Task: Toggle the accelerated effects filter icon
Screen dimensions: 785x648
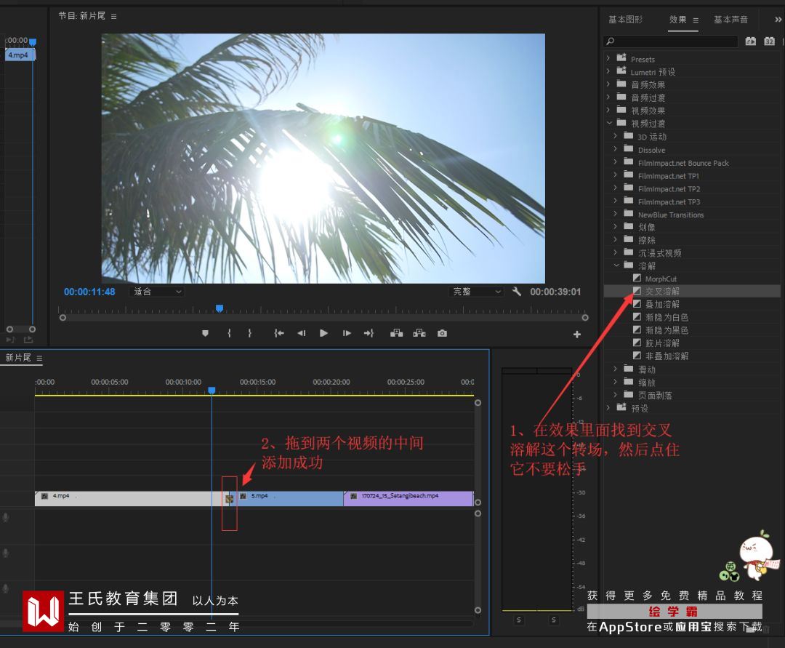Action: coord(750,41)
